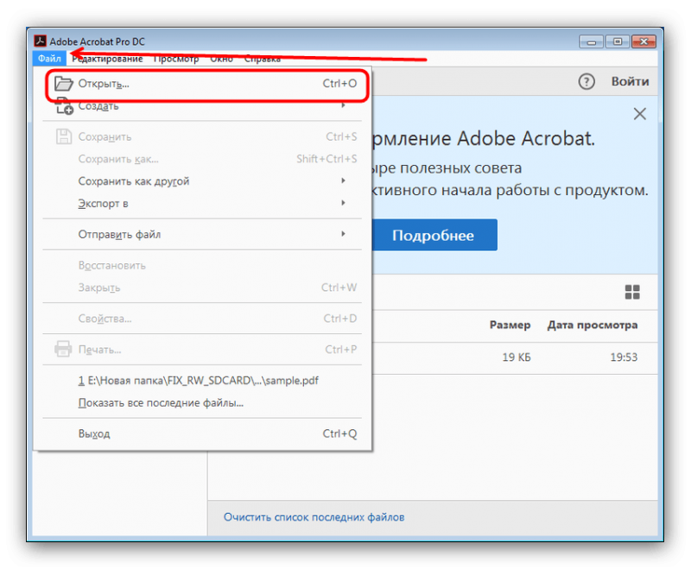The width and height of the screenshot is (691, 569).
Task: Click Очистить список последних файлов link
Action: (314, 517)
